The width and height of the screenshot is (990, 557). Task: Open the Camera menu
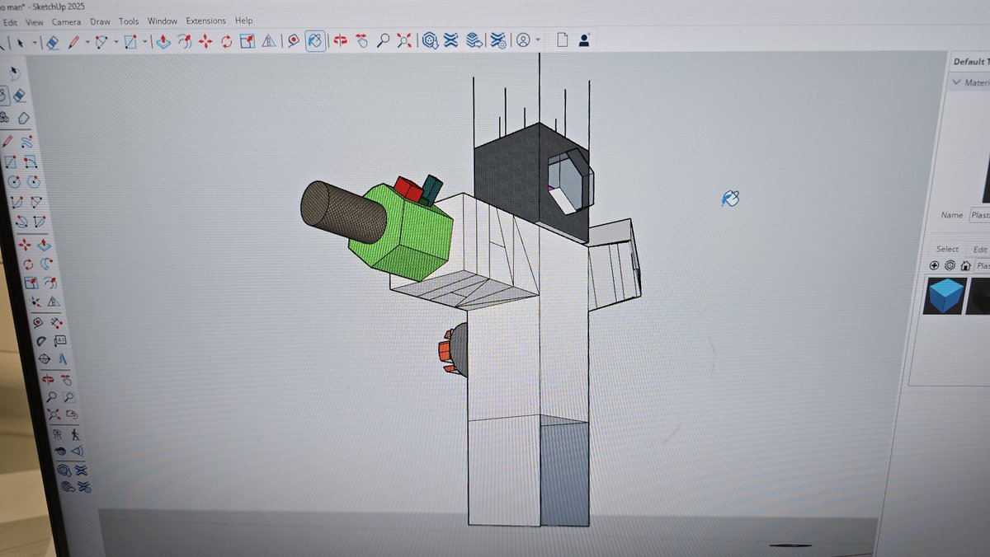[x=66, y=21]
